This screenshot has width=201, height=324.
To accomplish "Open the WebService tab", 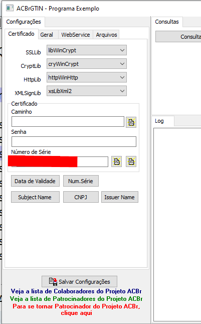I will [76, 35].
